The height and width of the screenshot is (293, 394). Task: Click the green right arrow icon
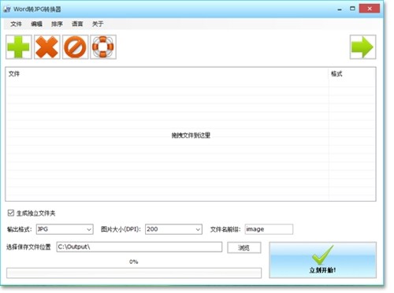(x=362, y=47)
